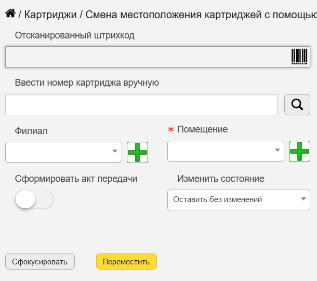317x281 pixels.
Task: Open the Изменить состояние dropdown
Action: point(239,200)
